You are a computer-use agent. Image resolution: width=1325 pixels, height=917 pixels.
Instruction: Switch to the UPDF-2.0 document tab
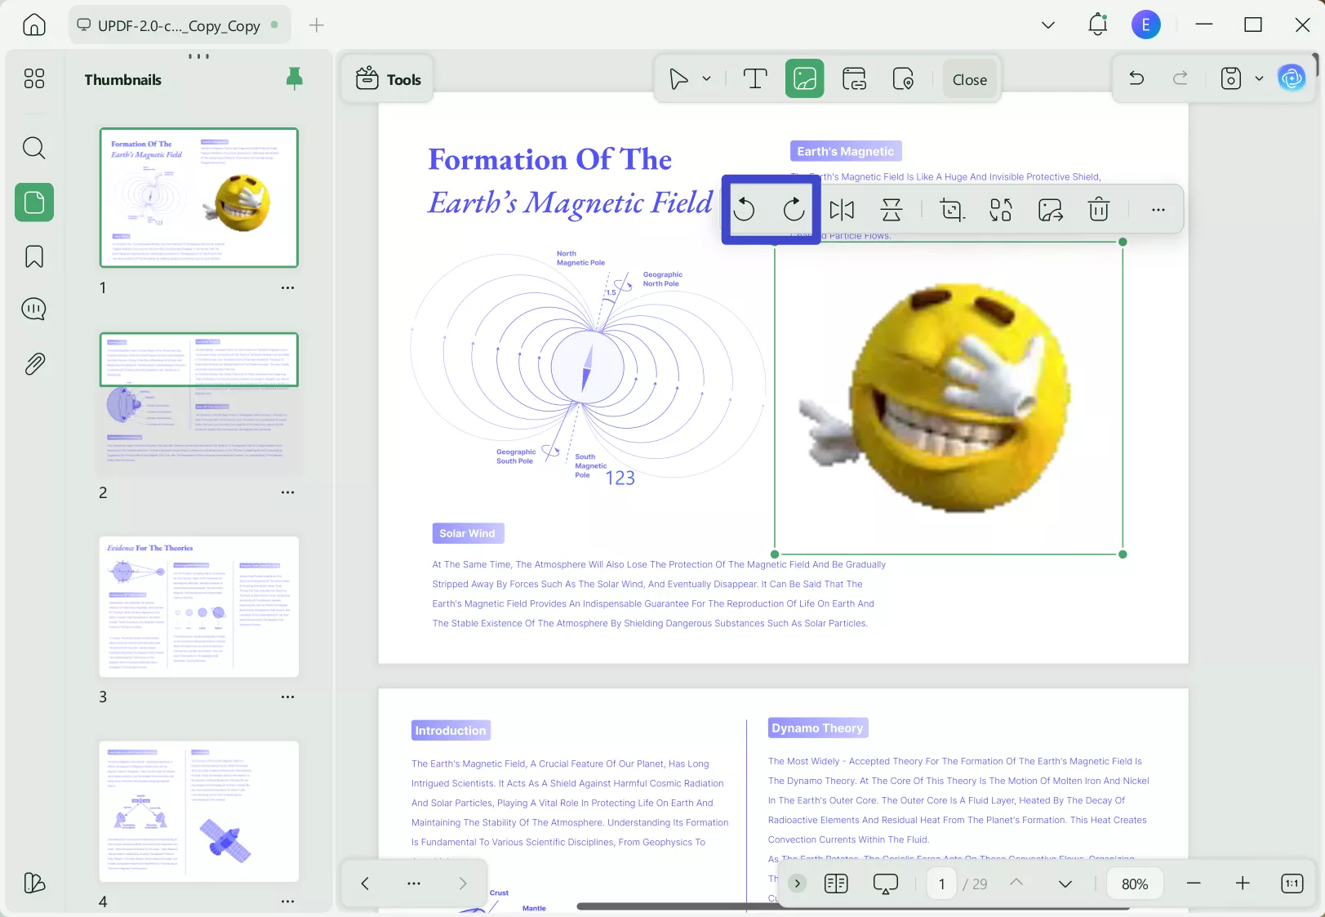click(x=178, y=25)
